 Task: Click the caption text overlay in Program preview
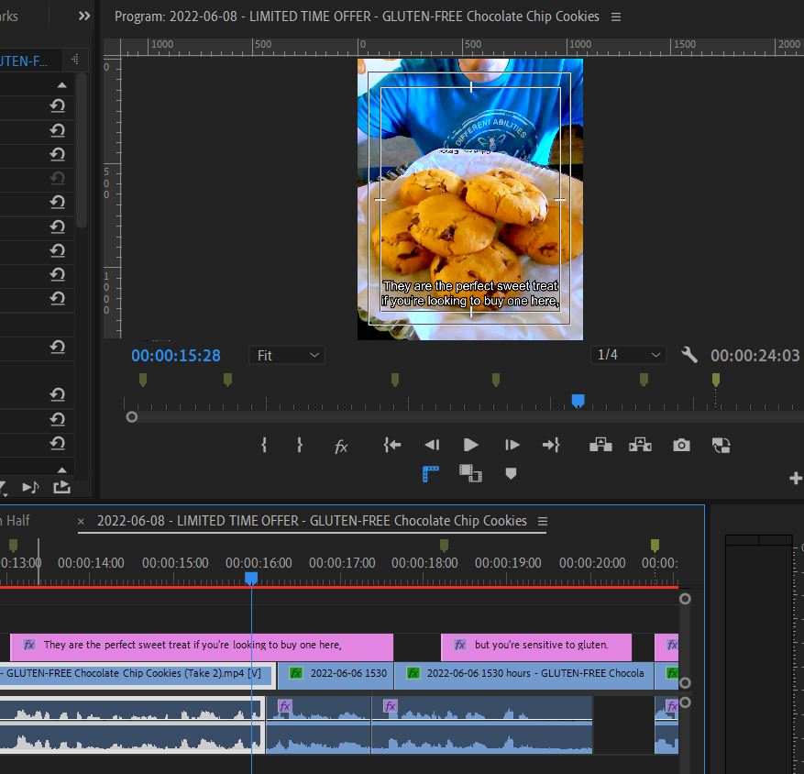tap(470, 293)
